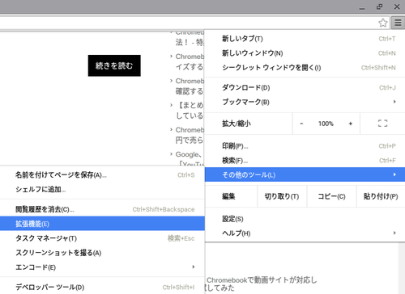
Task: Expand the ヘルプ(H) submenu
Action: 305,233
